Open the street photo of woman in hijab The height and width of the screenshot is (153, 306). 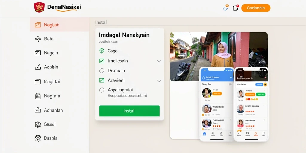(219, 56)
